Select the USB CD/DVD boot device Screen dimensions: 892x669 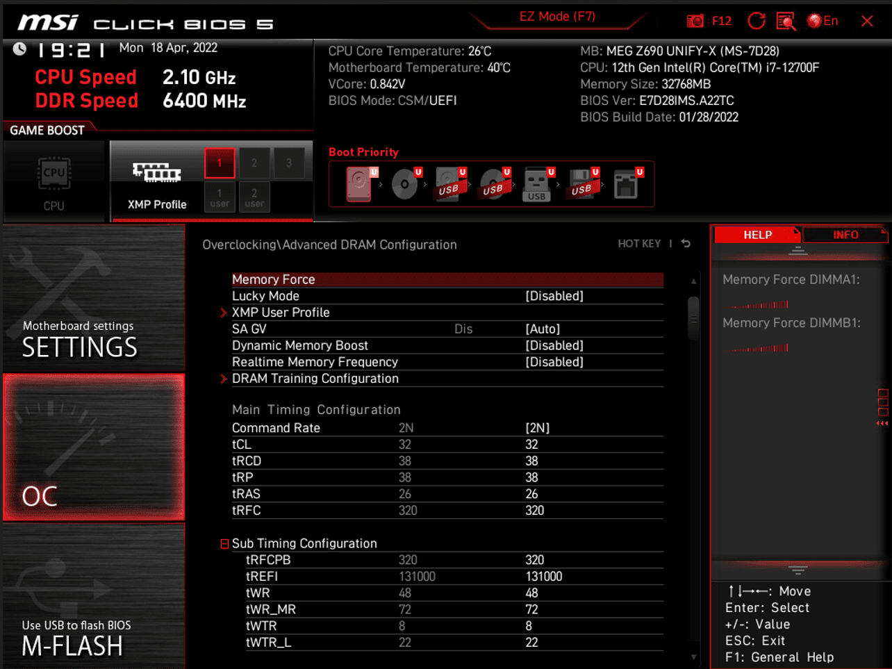pyautogui.click(x=493, y=184)
